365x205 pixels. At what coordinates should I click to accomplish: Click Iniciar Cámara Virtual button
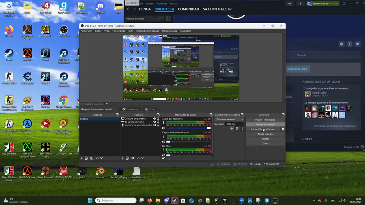click(263, 129)
